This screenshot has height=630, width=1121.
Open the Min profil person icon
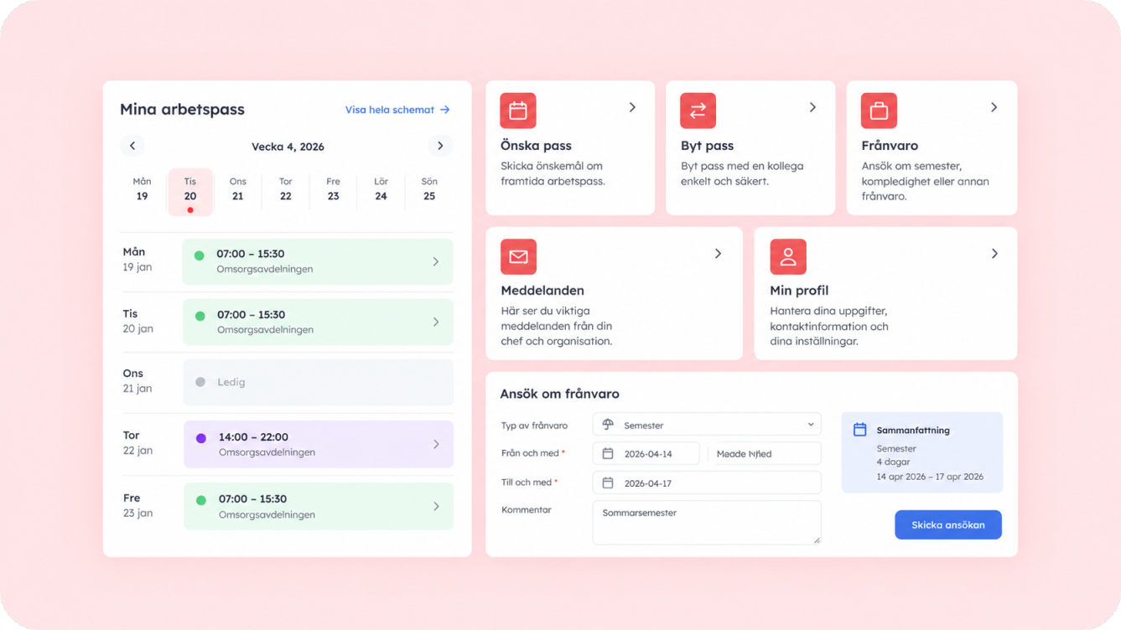[788, 256]
